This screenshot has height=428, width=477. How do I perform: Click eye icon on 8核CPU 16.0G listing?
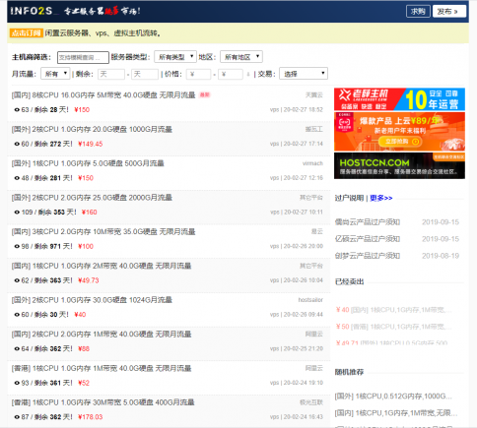click(17, 109)
